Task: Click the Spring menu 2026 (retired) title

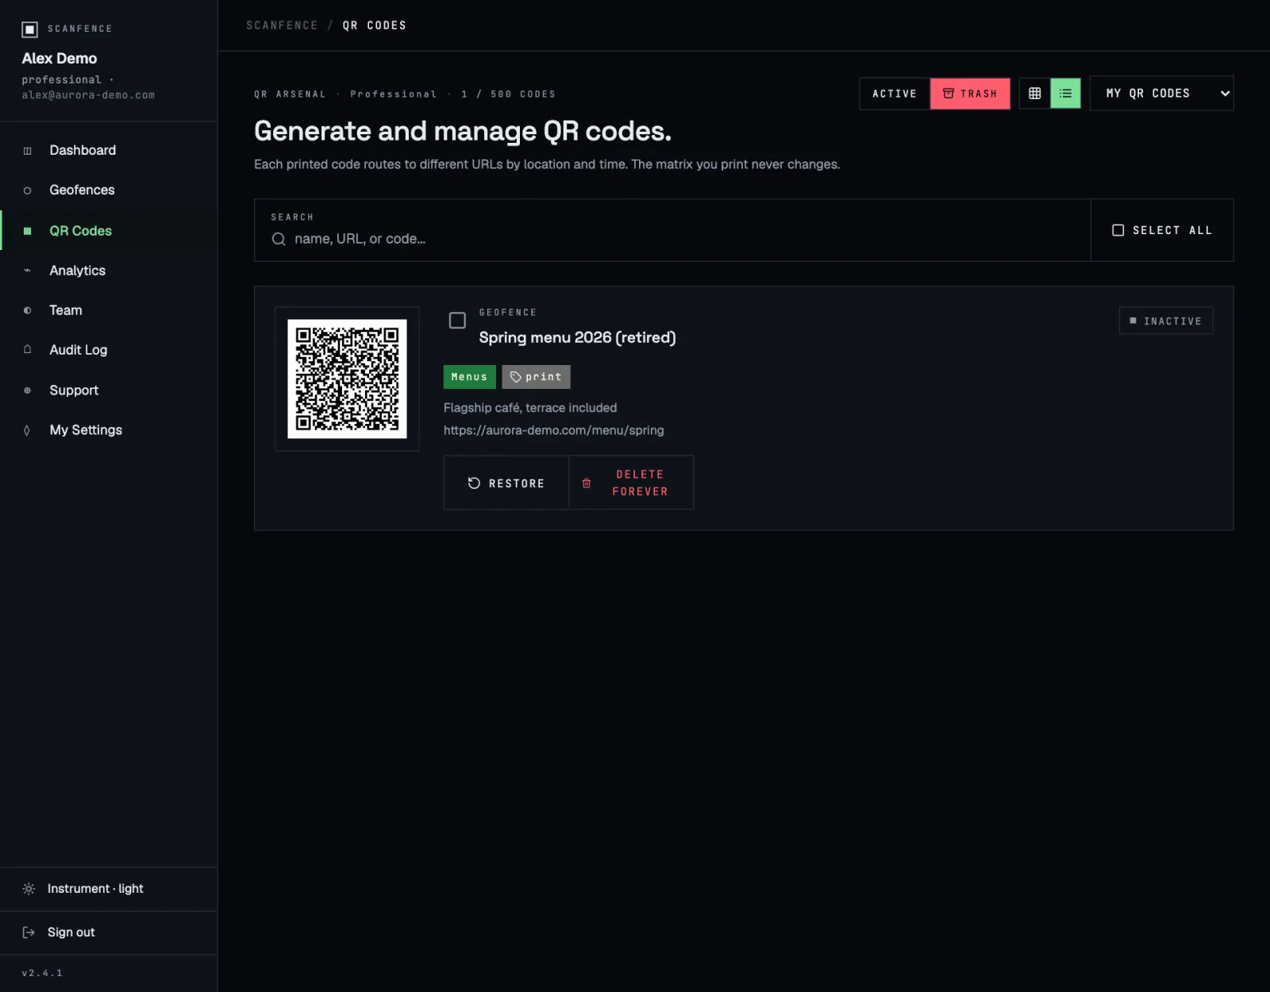Action: 577,337
